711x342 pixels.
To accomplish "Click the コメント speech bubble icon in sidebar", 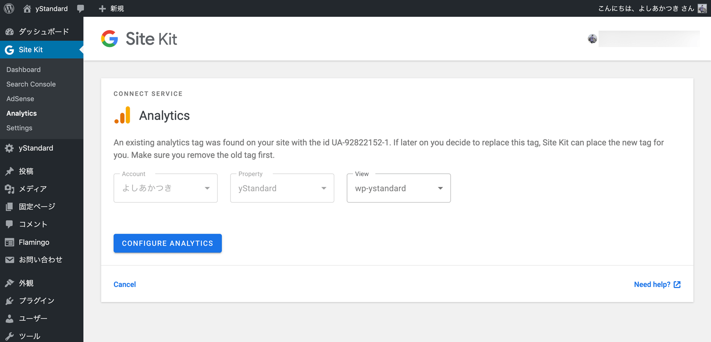I will click(9, 224).
